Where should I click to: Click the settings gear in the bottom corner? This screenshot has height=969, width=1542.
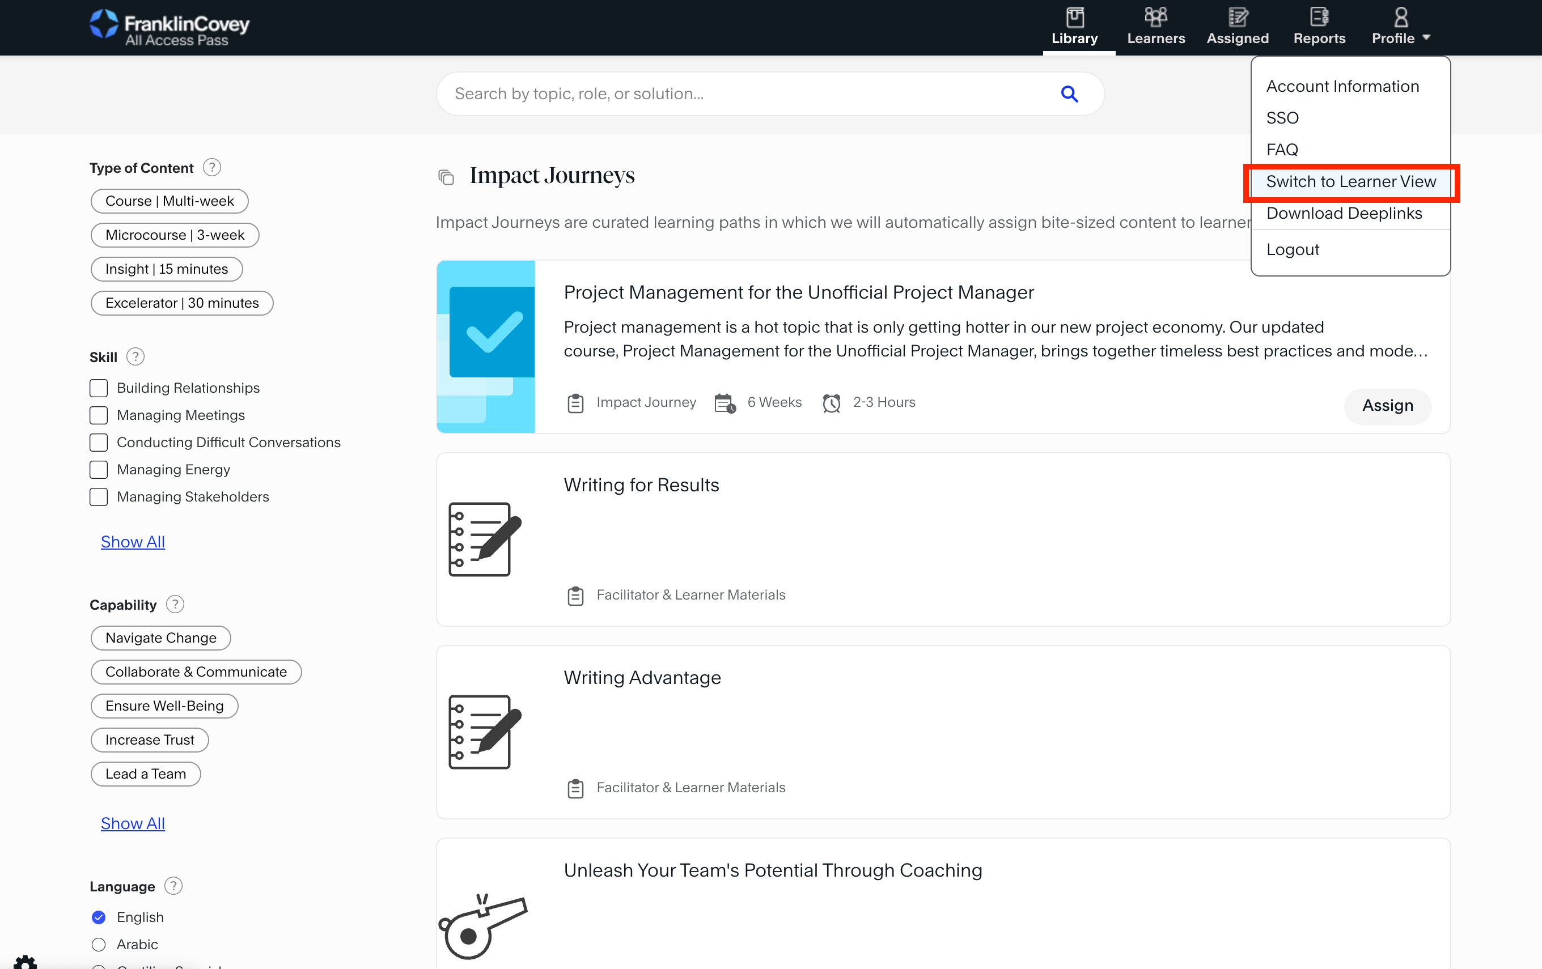click(x=24, y=962)
